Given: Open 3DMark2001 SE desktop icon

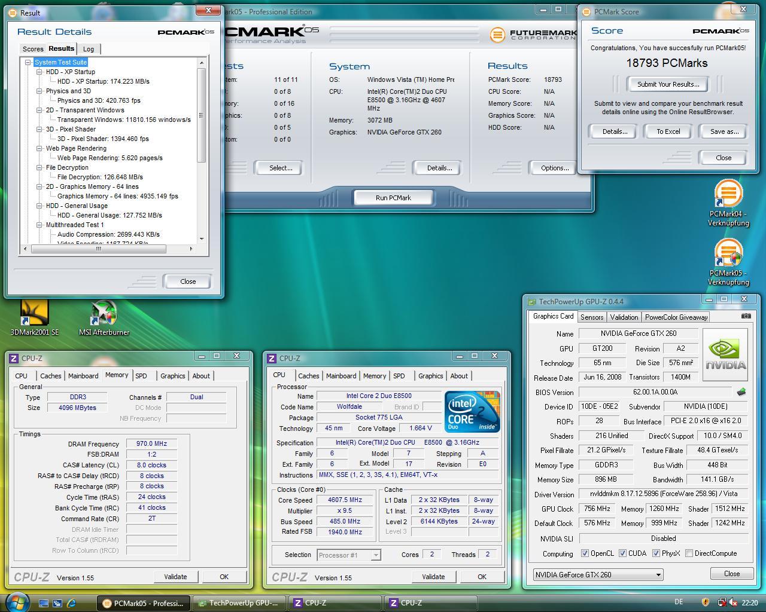Looking at the screenshot, I should coord(35,317).
